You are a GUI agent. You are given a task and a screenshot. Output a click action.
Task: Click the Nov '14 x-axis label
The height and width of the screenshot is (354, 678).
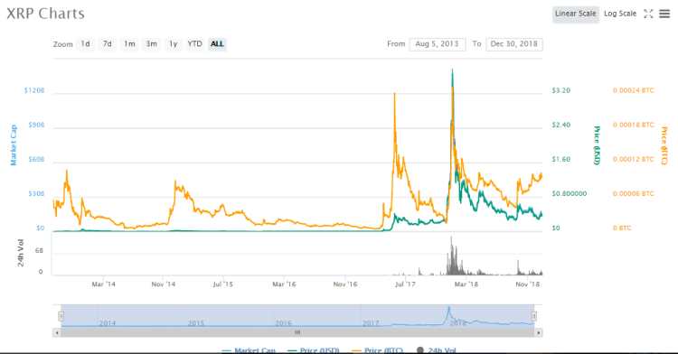164,284
